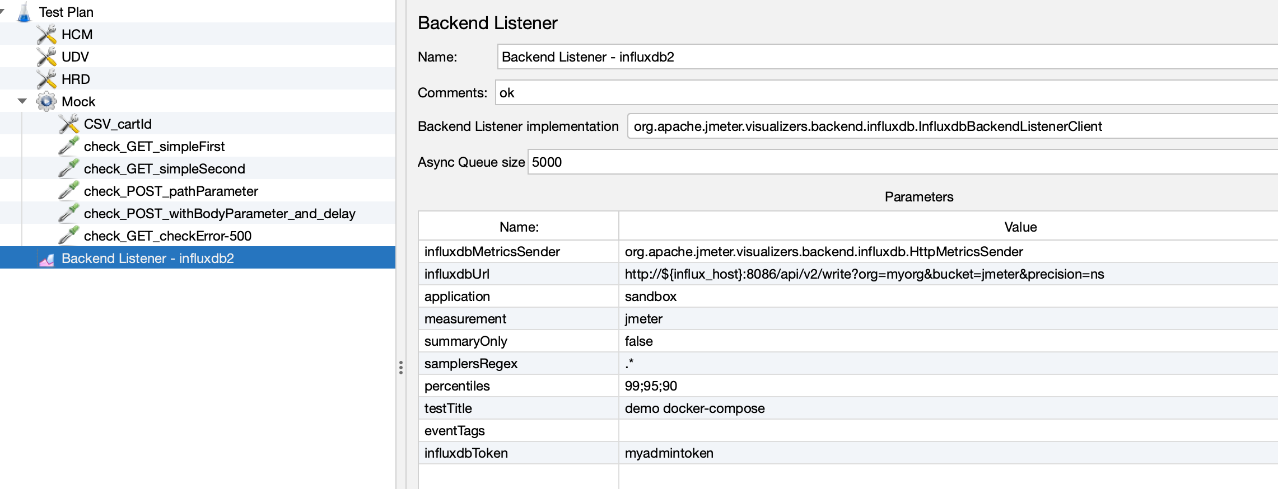Click the sandbox value cell
The image size is (1278, 489).
point(949,297)
